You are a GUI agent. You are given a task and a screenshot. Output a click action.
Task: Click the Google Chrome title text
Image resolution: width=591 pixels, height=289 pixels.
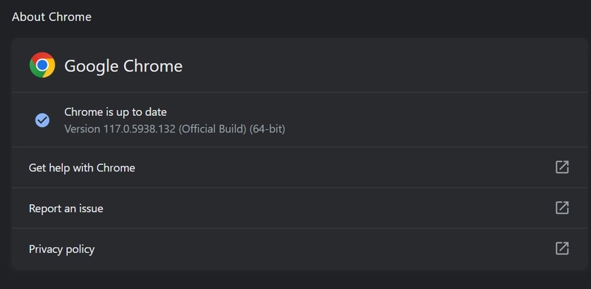pyautogui.click(x=123, y=66)
